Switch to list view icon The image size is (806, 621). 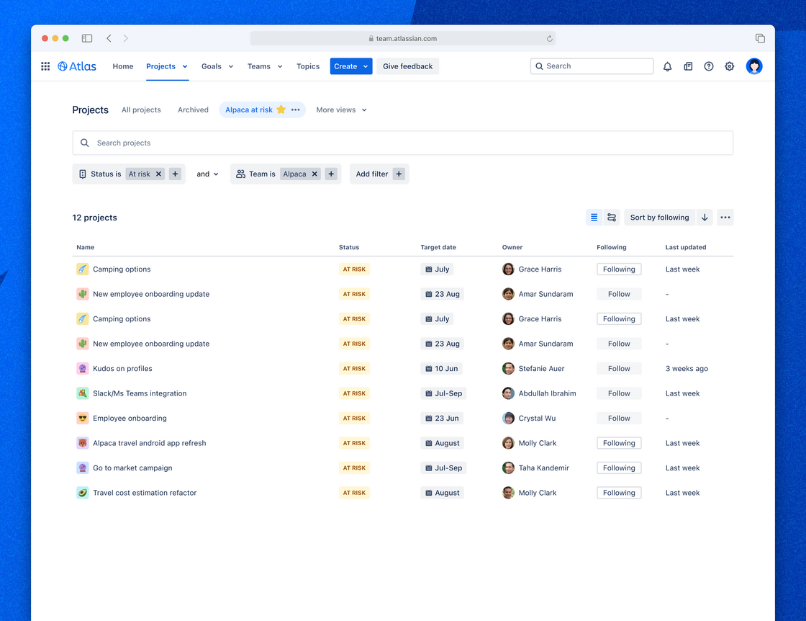click(x=594, y=217)
